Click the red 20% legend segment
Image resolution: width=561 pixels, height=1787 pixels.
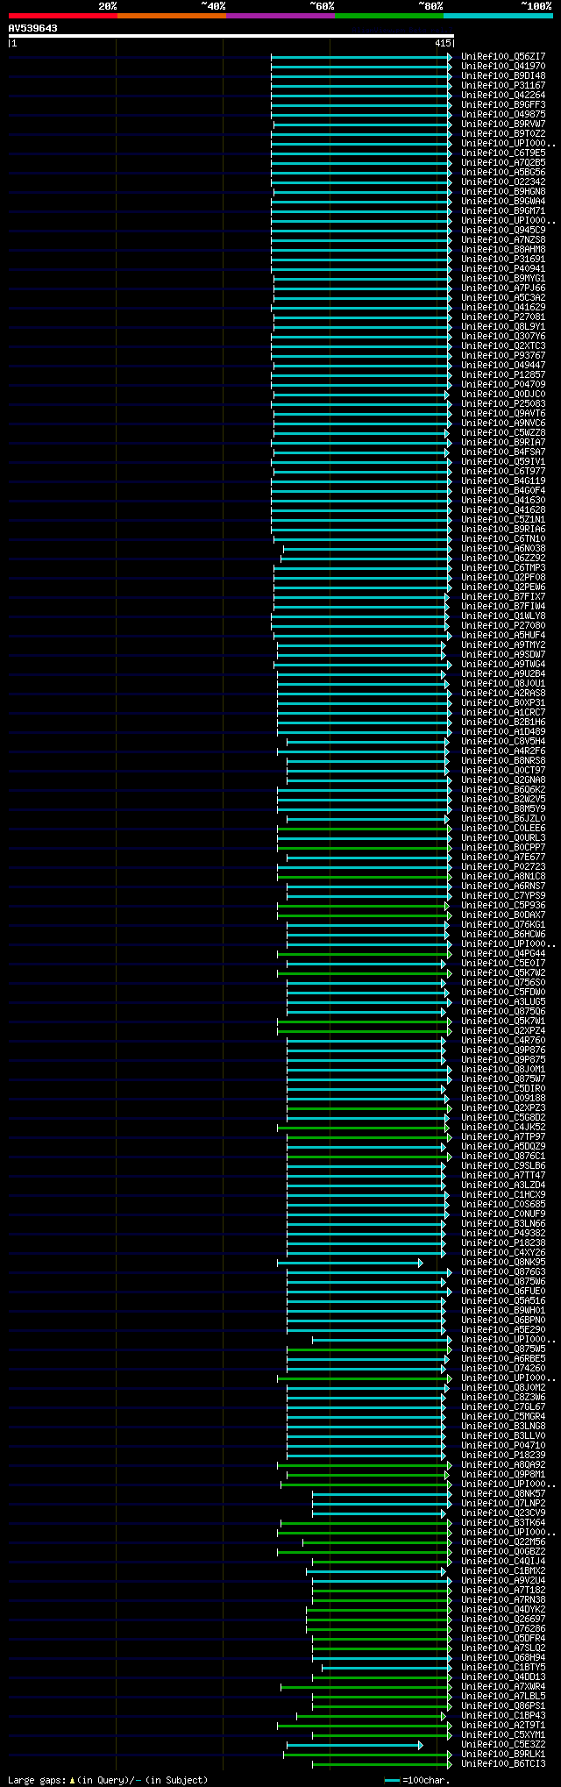[62, 16]
